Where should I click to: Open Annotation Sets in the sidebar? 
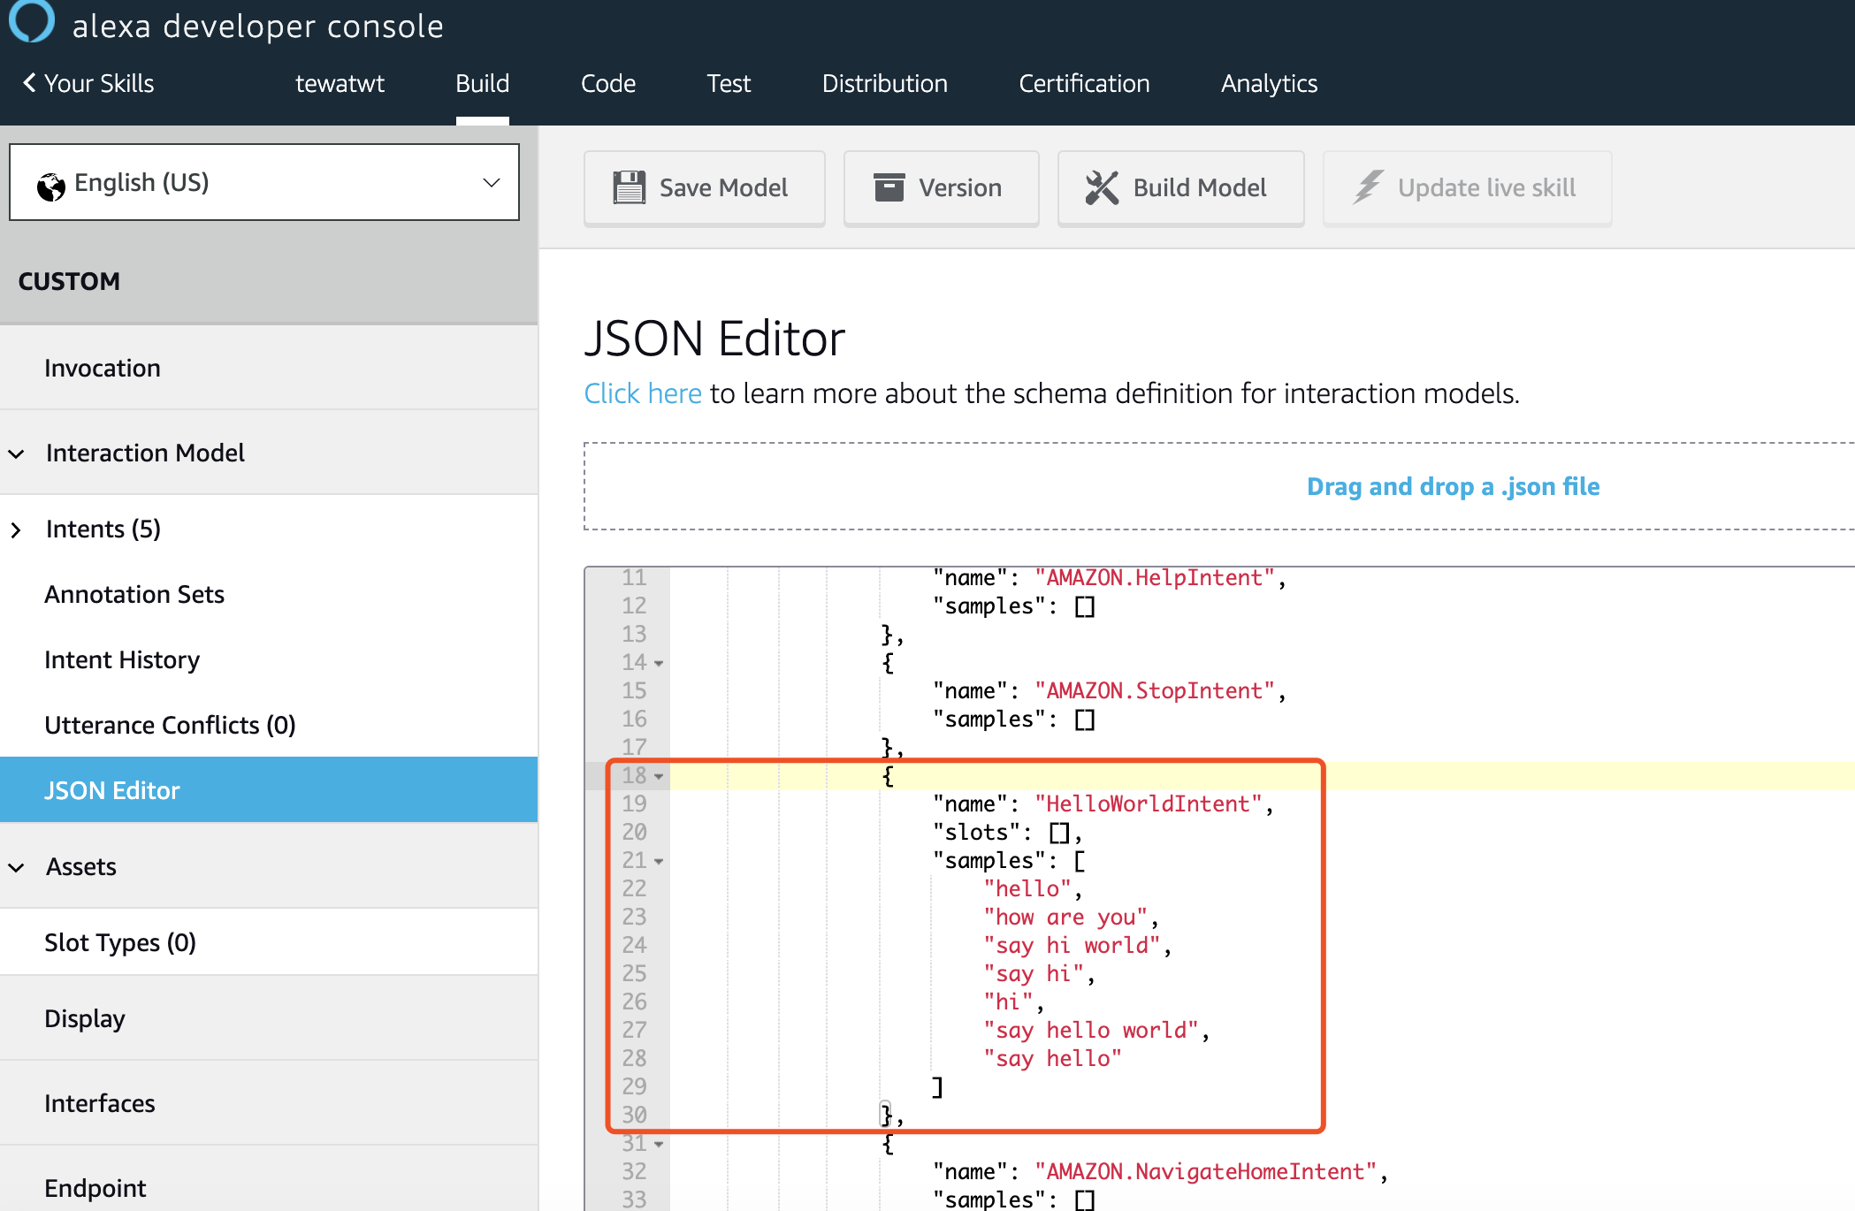[x=269, y=594]
